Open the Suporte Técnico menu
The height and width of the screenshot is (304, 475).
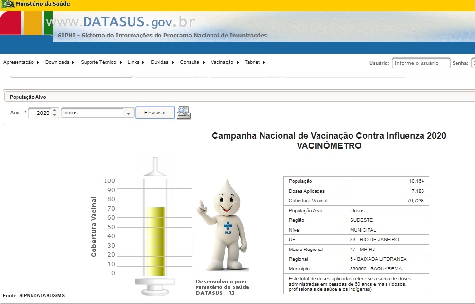101,62
